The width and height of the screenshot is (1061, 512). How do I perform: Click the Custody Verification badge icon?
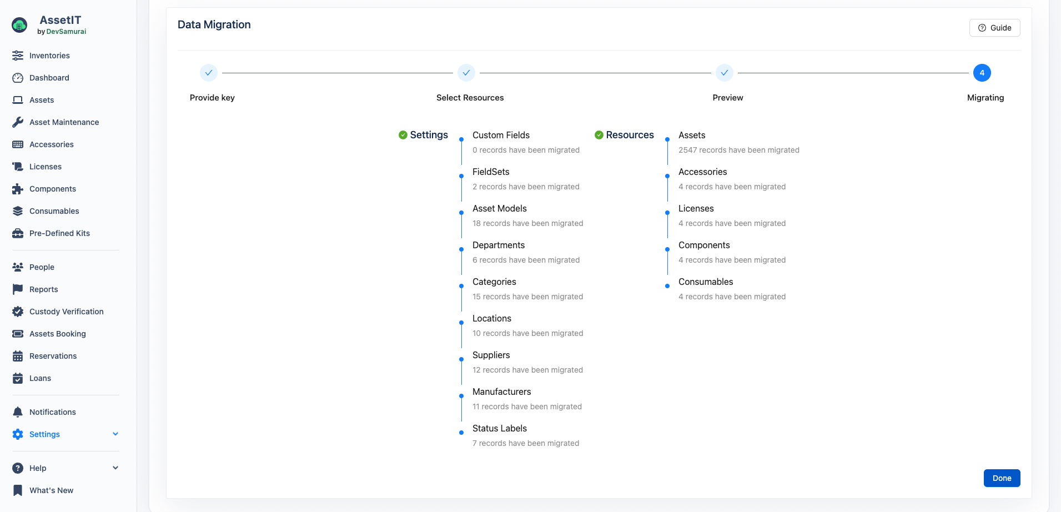(x=18, y=312)
